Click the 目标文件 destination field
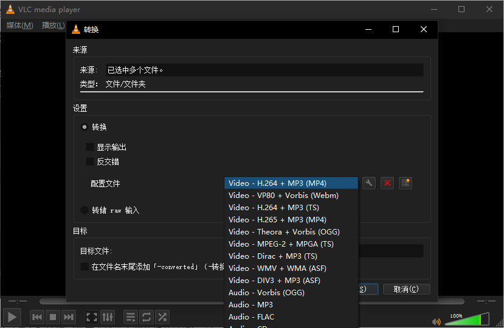Screen dimensions: 504x328 [x=391, y=251]
